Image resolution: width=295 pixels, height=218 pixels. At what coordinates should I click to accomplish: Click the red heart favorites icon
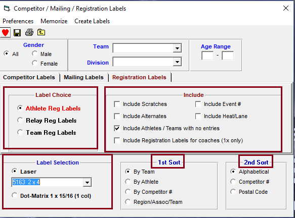[5, 33]
